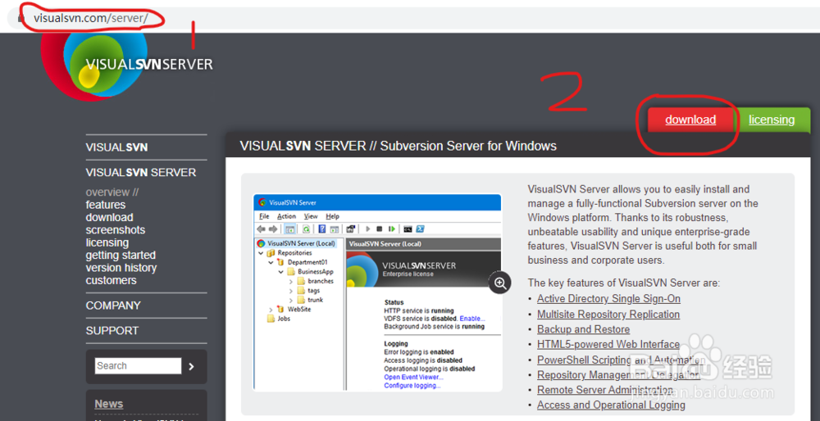This screenshot has width=820, height=421.
Task: Open the licensing sidebar link
Action: (107, 242)
